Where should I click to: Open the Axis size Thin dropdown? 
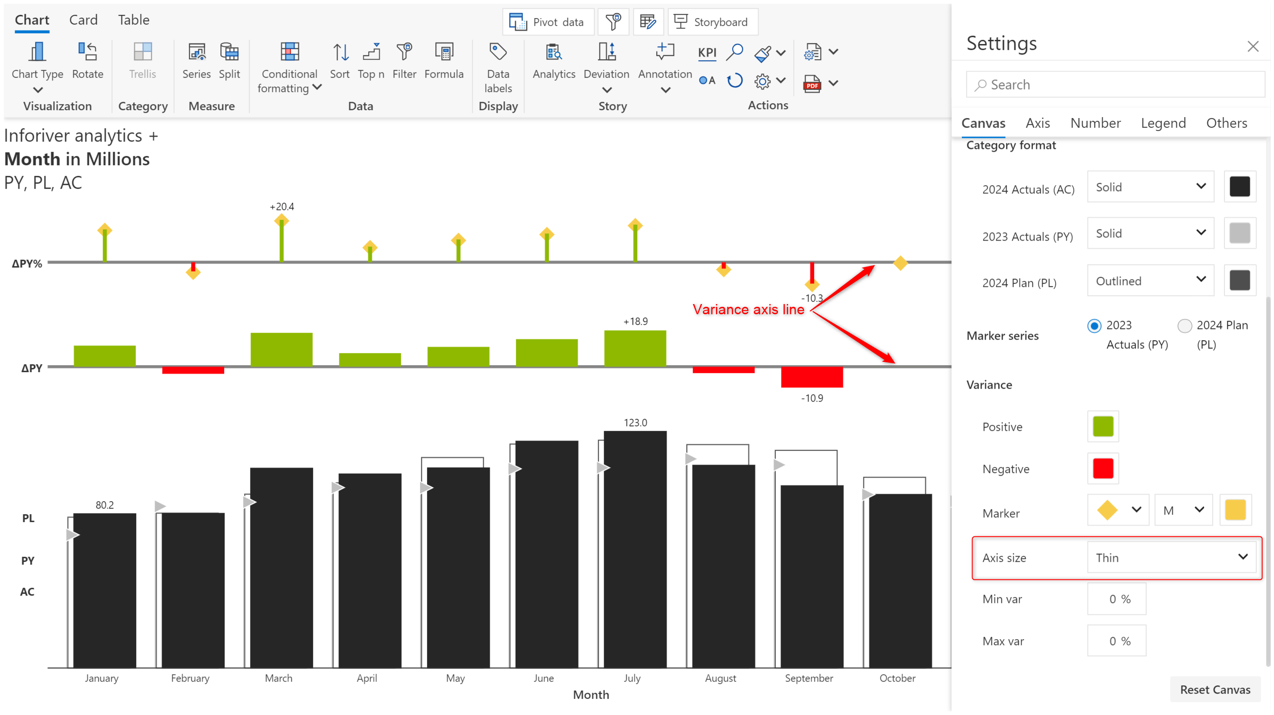click(x=1172, y=557)
